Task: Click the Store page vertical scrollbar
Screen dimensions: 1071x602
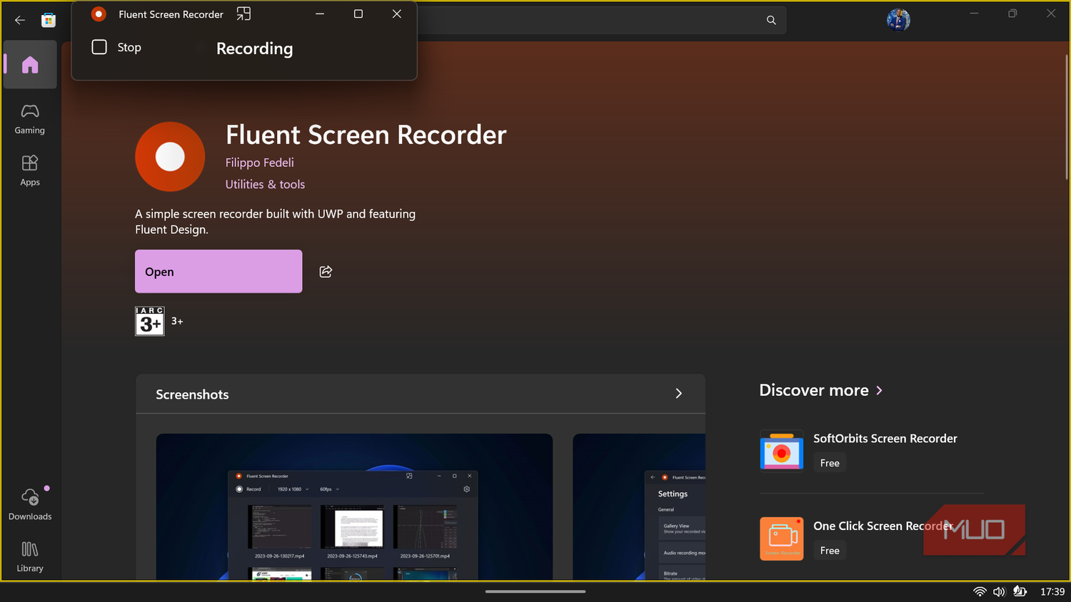Action: (x=1067, y=118)
